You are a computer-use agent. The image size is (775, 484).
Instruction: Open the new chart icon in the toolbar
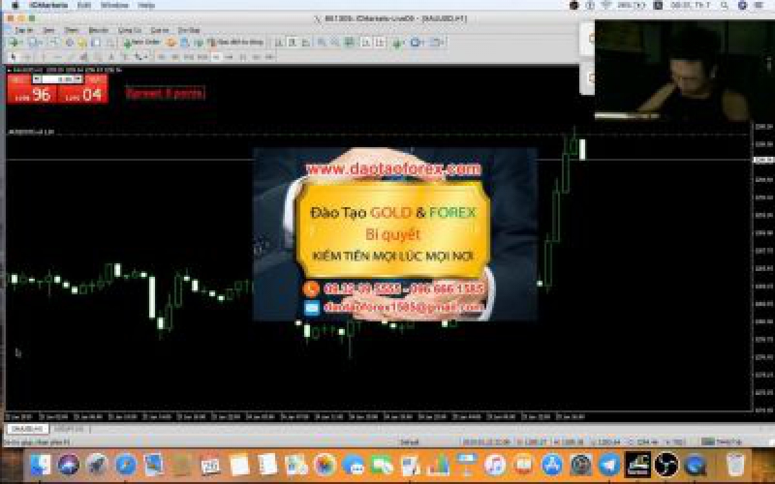click(x=15, y=42)
